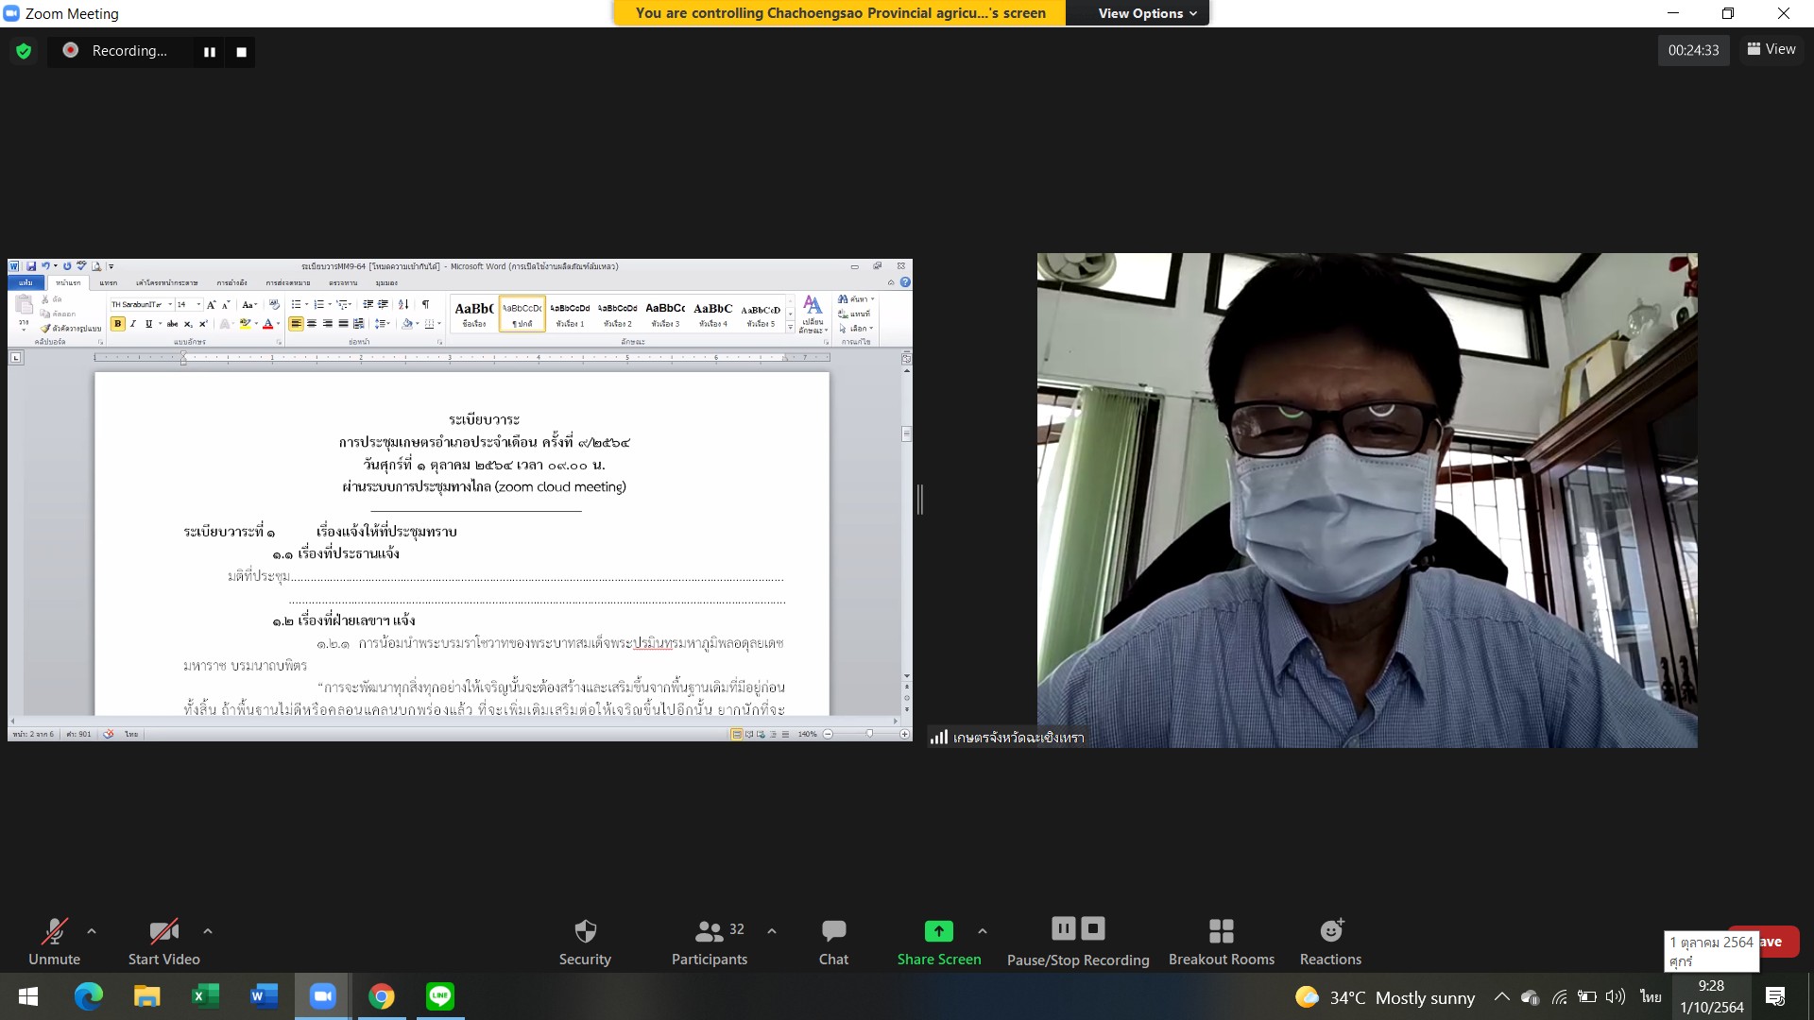This screenshot has width=1814, height=1020.
Task: Start Video camera toggle
Action: pos(163,943)
